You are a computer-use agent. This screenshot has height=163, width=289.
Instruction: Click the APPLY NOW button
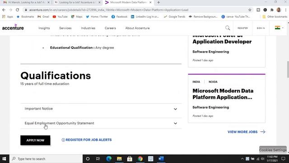tap(35, 140)
